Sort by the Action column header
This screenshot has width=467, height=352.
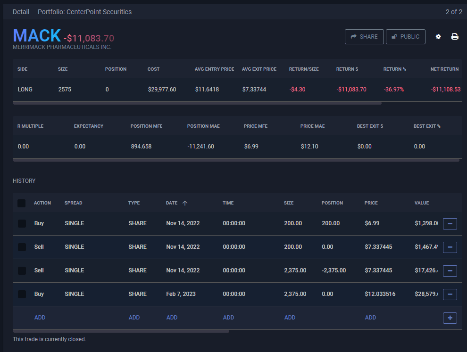(x=42, y=203)
